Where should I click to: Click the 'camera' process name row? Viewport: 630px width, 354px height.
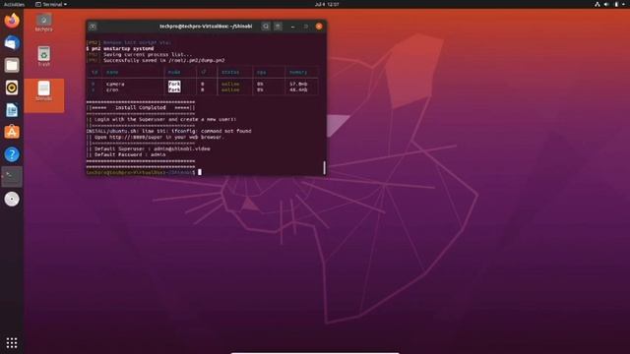203,84
